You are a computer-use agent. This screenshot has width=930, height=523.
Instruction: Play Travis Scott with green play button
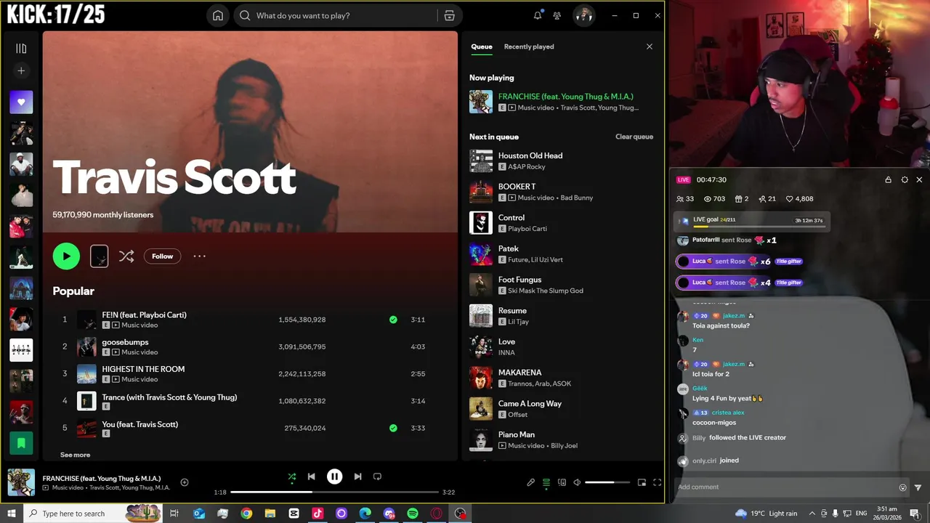[x=66, y=256]
